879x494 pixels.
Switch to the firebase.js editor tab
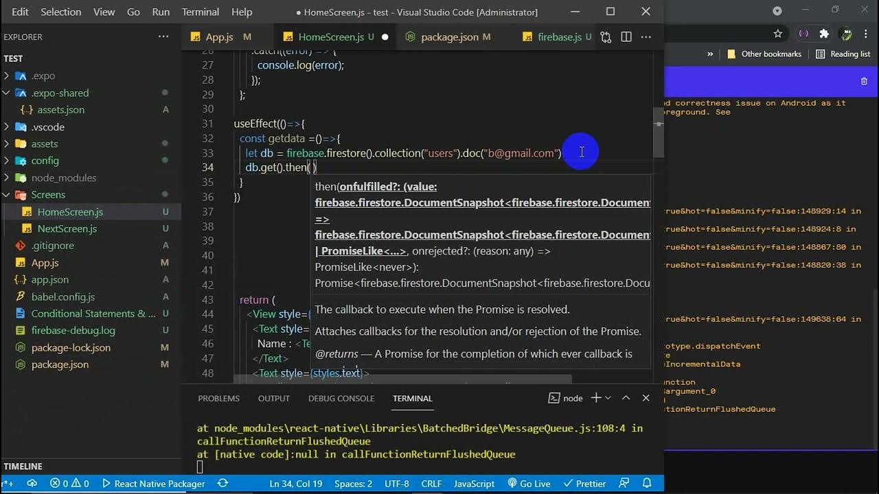559,37
